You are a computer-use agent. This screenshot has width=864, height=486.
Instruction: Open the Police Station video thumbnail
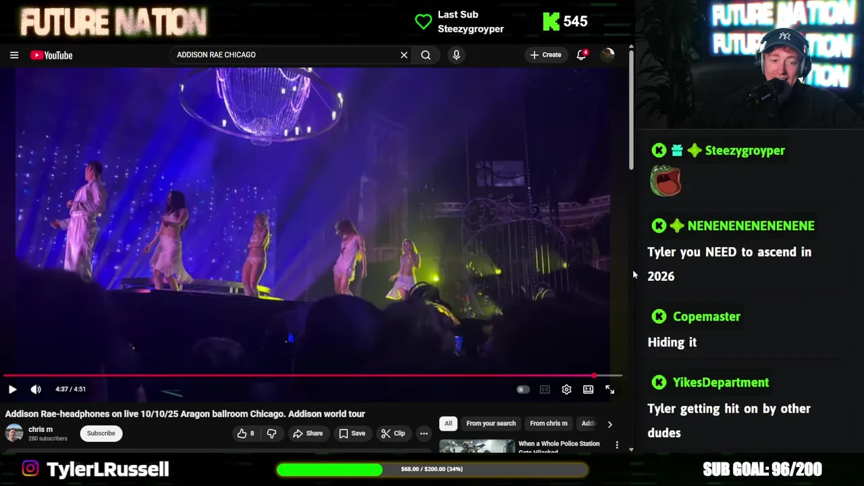(x=477, y=447)
